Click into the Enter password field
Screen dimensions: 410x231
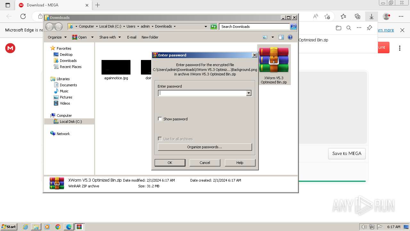[202, 93]
